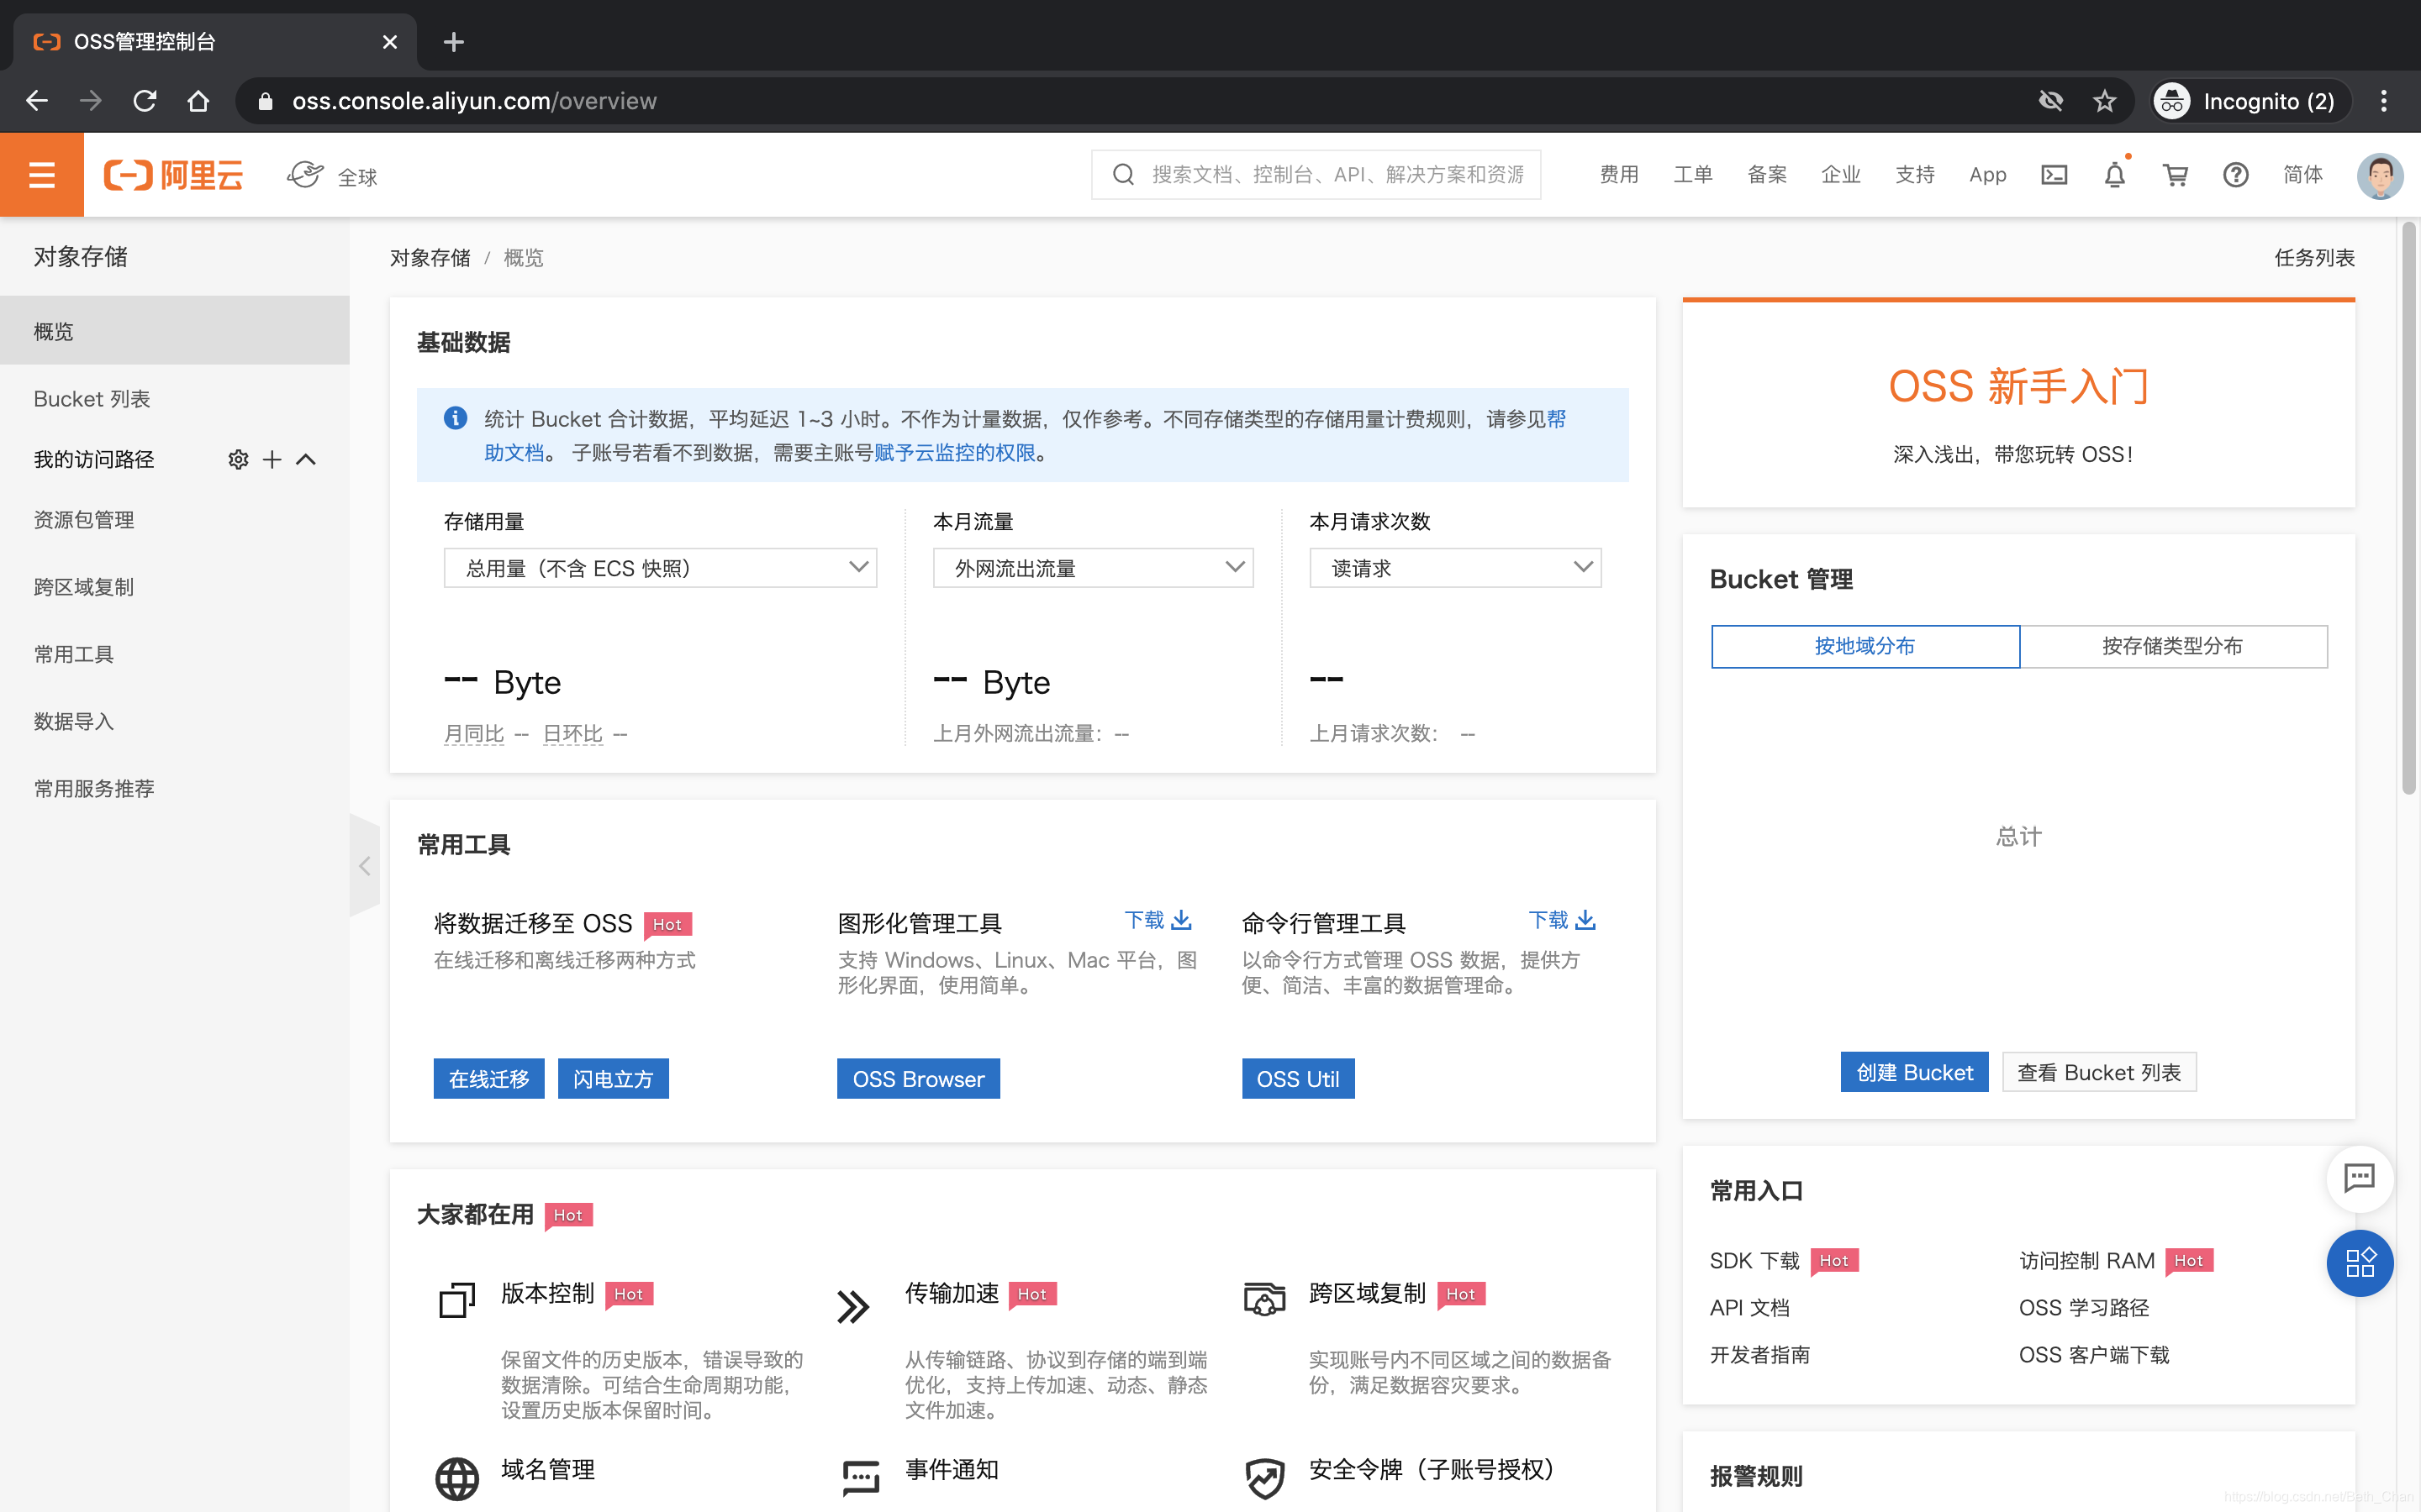Click the shopping cart icon
The image size is (2421, 1512).
[x=2175, y=176]
